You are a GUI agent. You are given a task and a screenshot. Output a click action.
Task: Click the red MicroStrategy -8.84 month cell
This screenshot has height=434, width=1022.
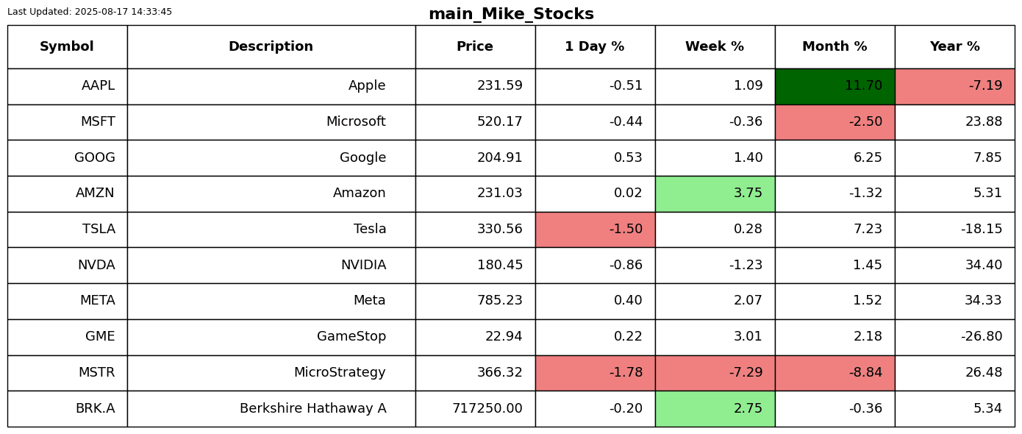point(835,373)
